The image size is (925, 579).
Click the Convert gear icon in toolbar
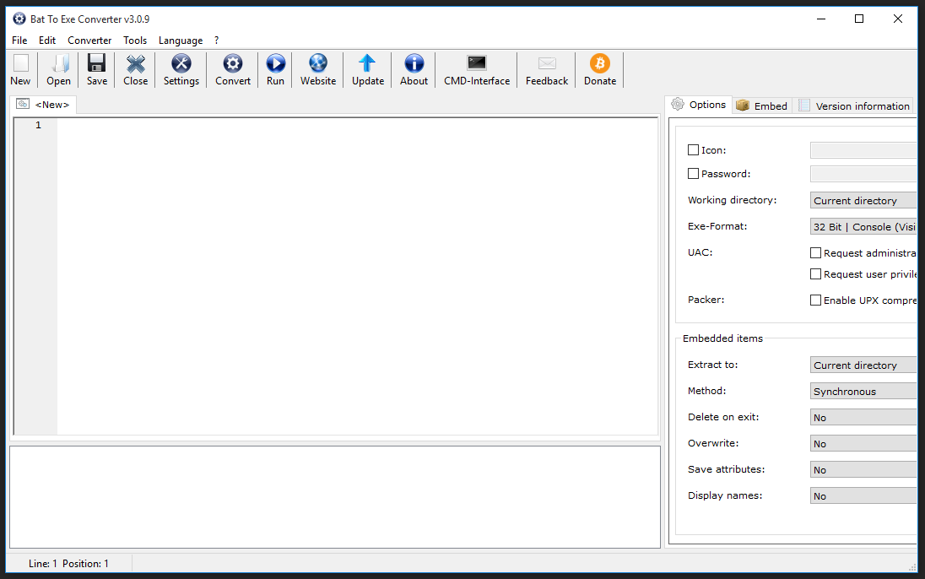click(x=233, y=64)
